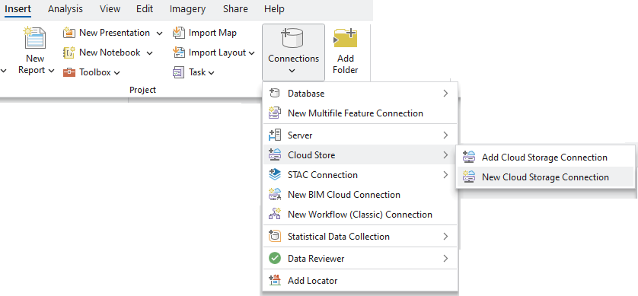This screenshot has width=638, height=296.
Task: Click the Toolbox icon
Action: (69, 72)
